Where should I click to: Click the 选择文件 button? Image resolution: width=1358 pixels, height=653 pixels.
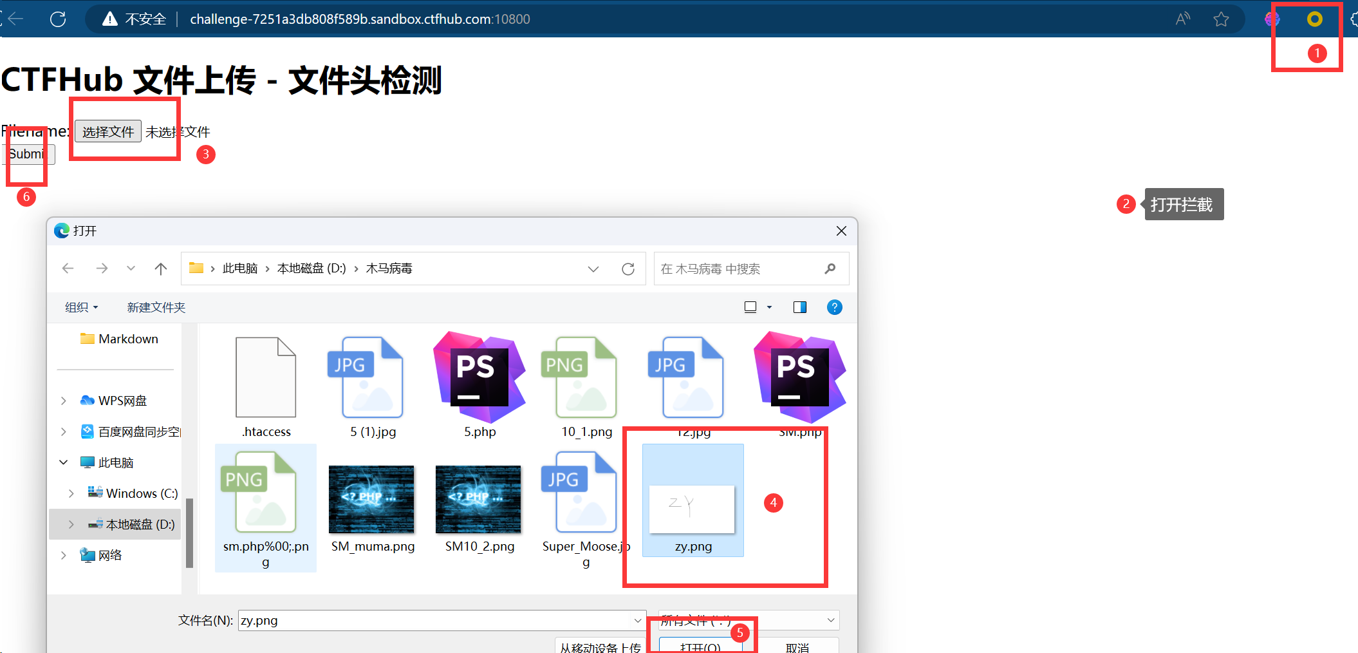(x=108, y=131)
